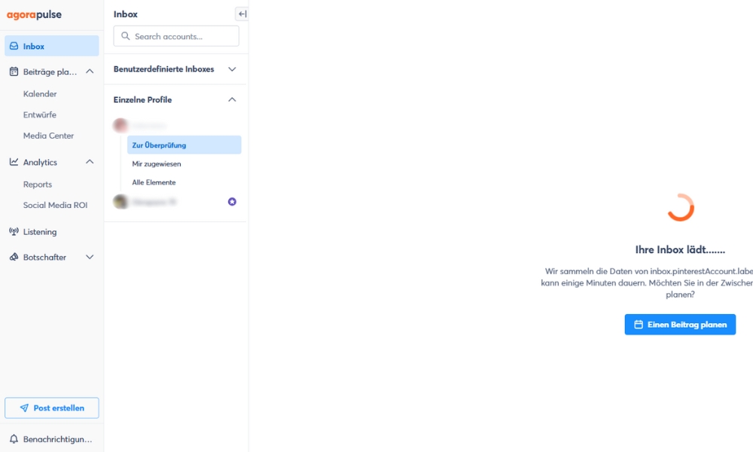This screenshot has height=452, width=753.
Task: Open the Media Center page
Action: click(48, 136)
